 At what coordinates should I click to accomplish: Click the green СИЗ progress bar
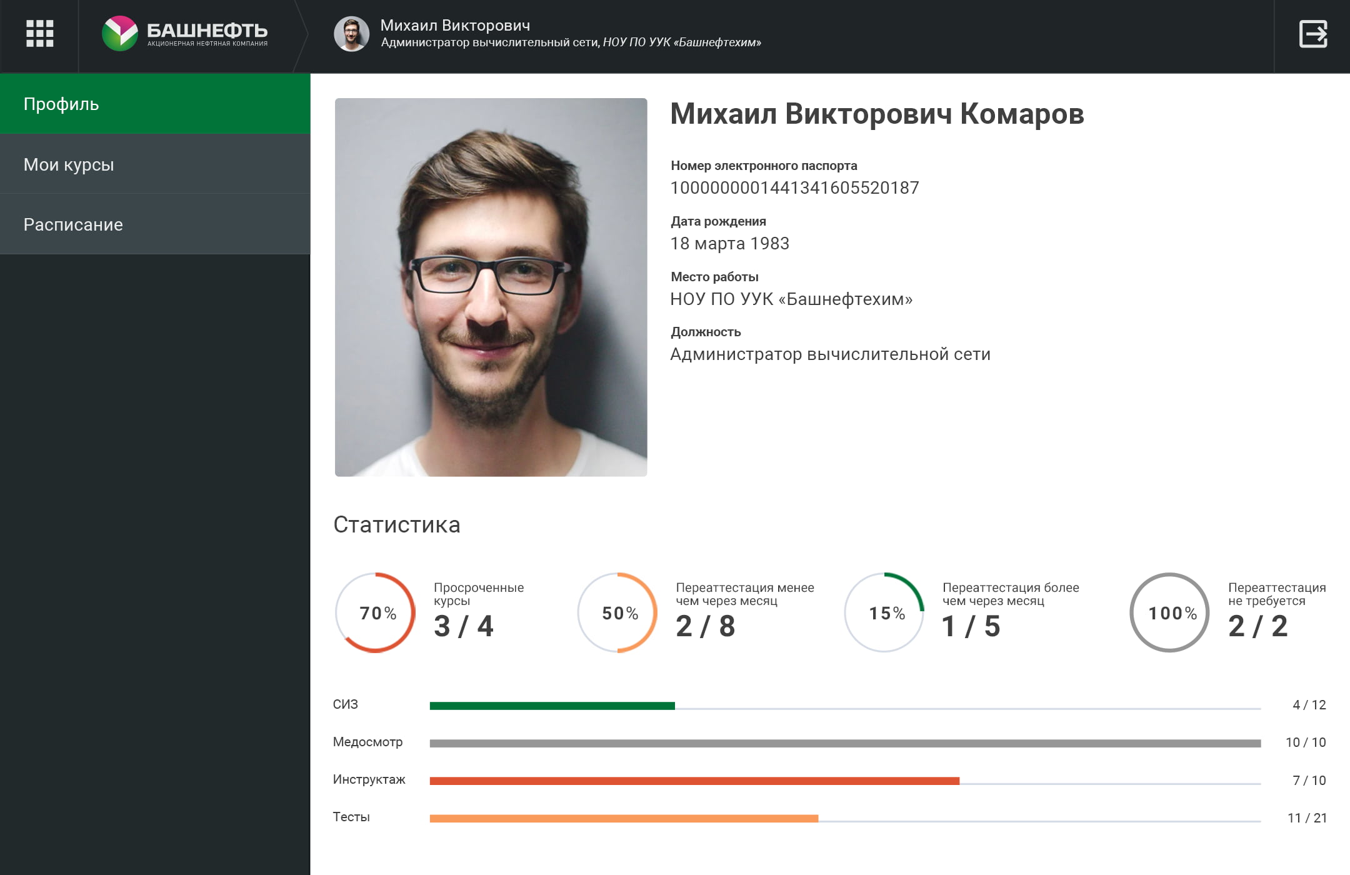552,706
